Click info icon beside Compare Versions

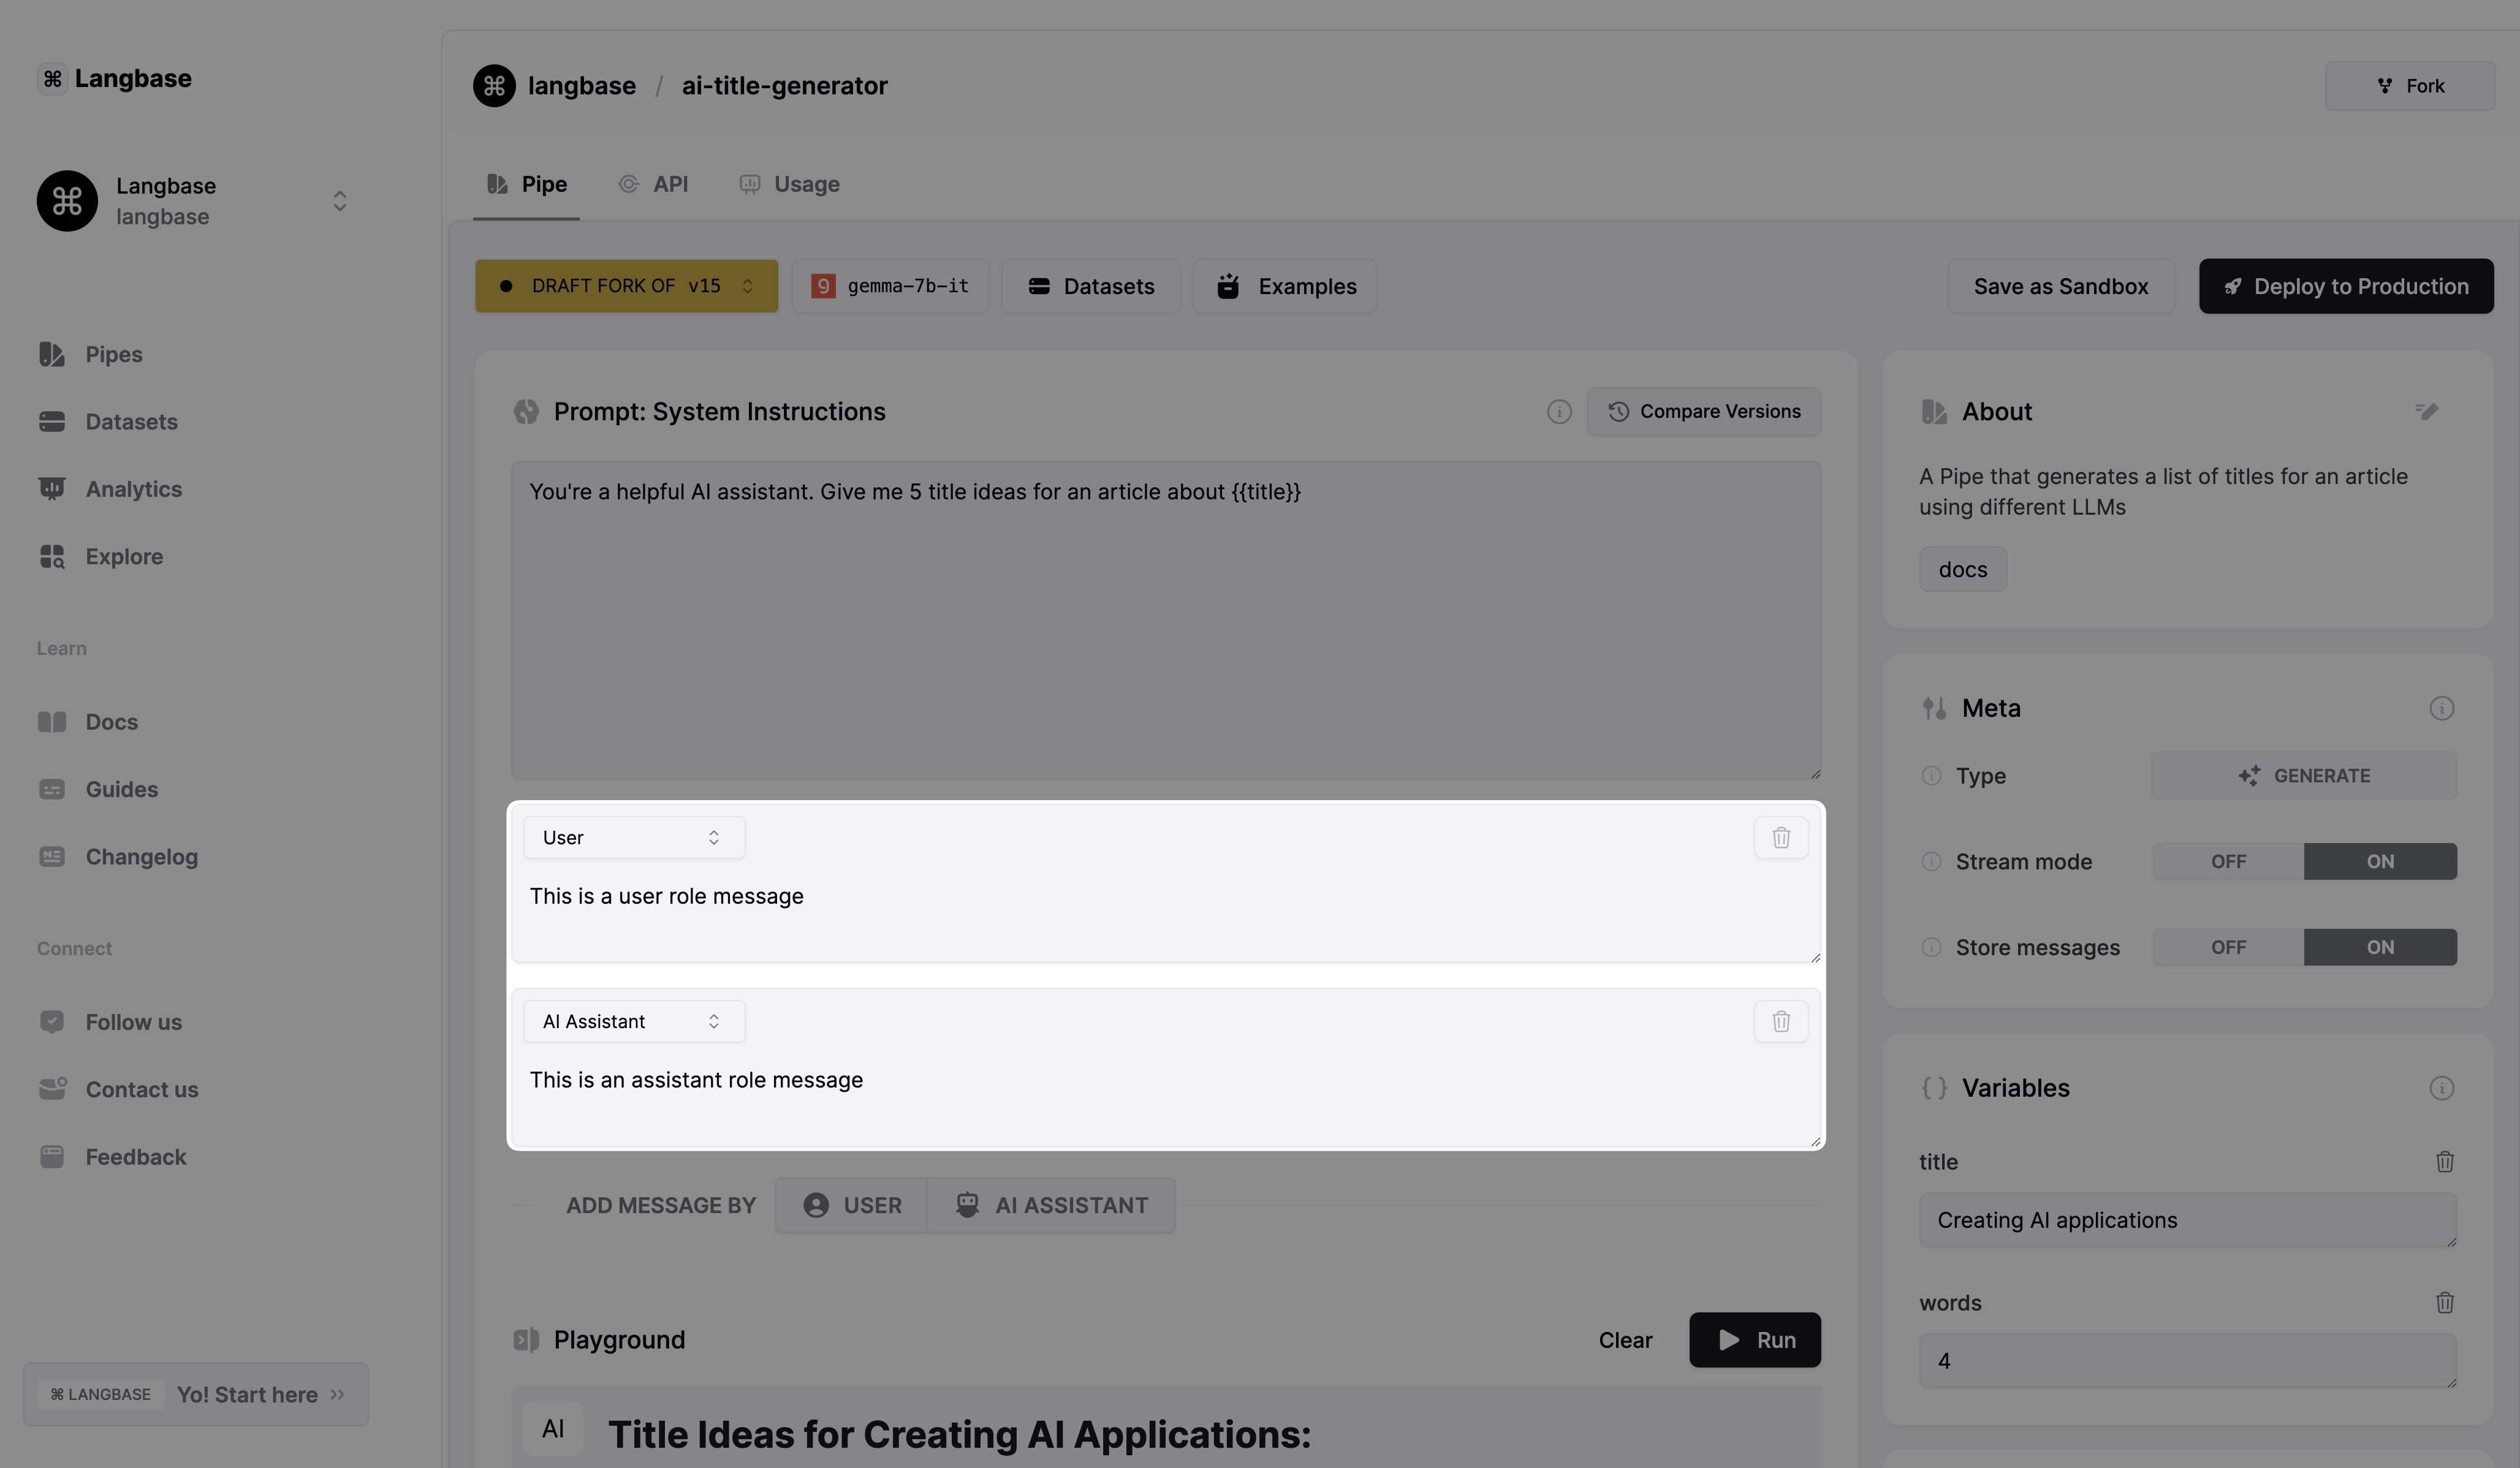[x=1559, y=412]
